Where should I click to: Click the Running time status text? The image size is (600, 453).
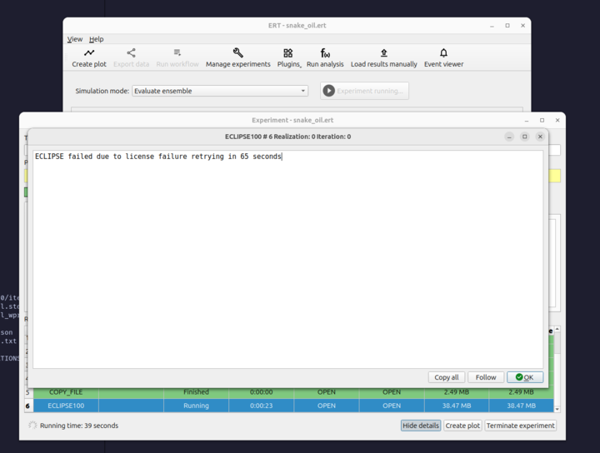pos(79,426)
